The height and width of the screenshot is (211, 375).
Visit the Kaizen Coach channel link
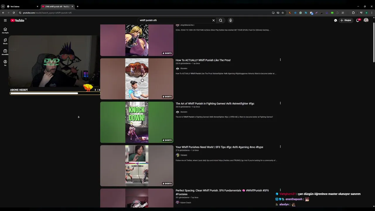coord(186,203)
